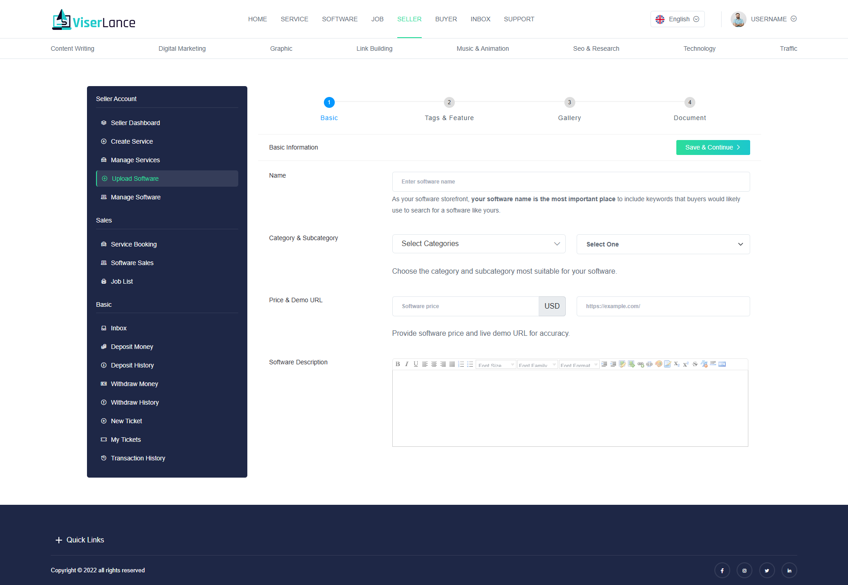
Task: Justify the description text
Action: click(x=452, y=364)
